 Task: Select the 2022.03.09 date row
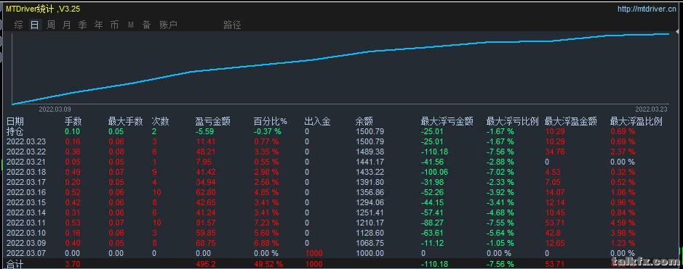26,244
